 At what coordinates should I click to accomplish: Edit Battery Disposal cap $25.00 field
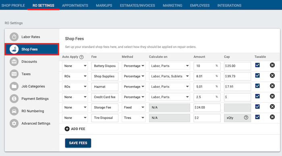point(237,66)
